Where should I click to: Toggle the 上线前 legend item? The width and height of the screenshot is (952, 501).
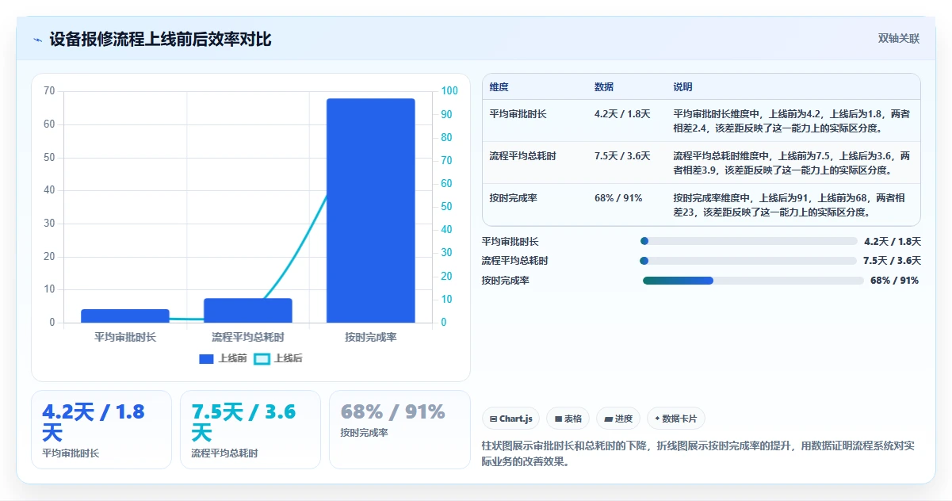click(x=223, y=358)
